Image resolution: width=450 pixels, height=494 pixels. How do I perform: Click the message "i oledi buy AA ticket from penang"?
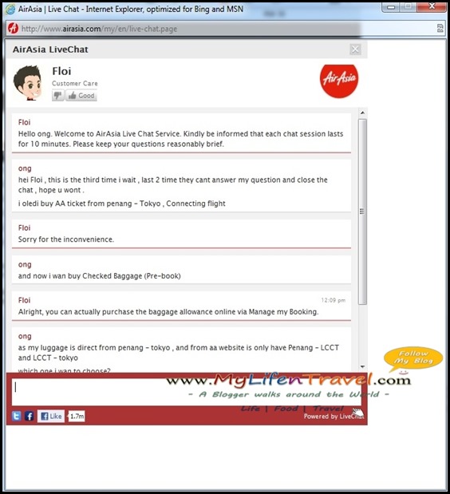121,204
